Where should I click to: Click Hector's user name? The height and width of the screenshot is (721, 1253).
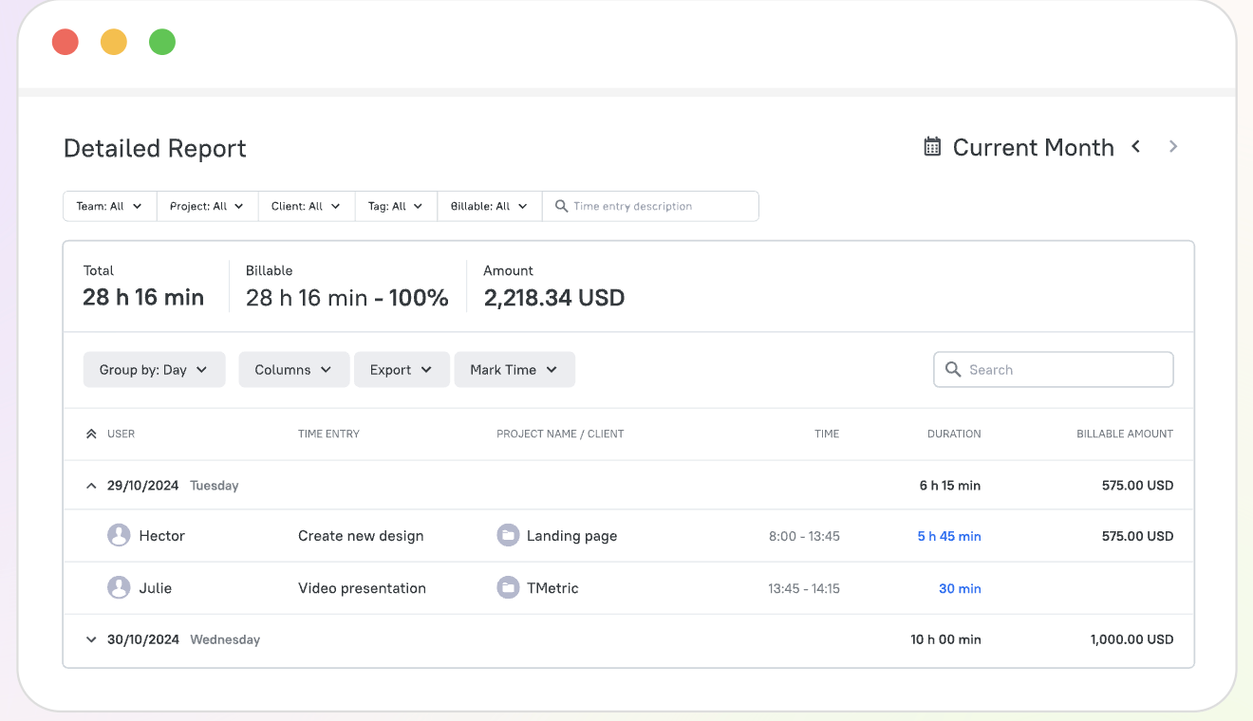[161, 536]
